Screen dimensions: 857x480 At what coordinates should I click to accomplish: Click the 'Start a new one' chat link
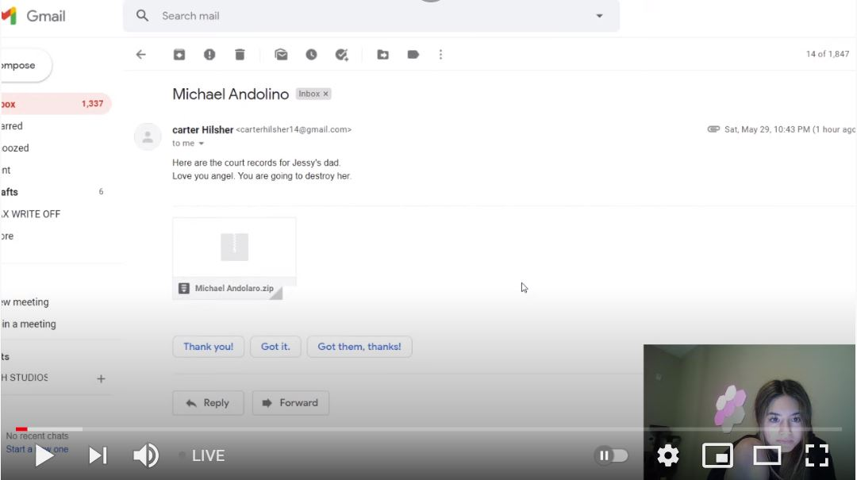tap(37, 449)
